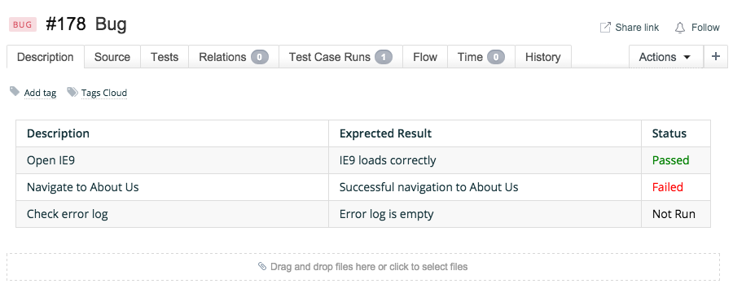The width and height of the screenshot is (733, 297).
Task: Open the History tab
Action: point(542,57)
